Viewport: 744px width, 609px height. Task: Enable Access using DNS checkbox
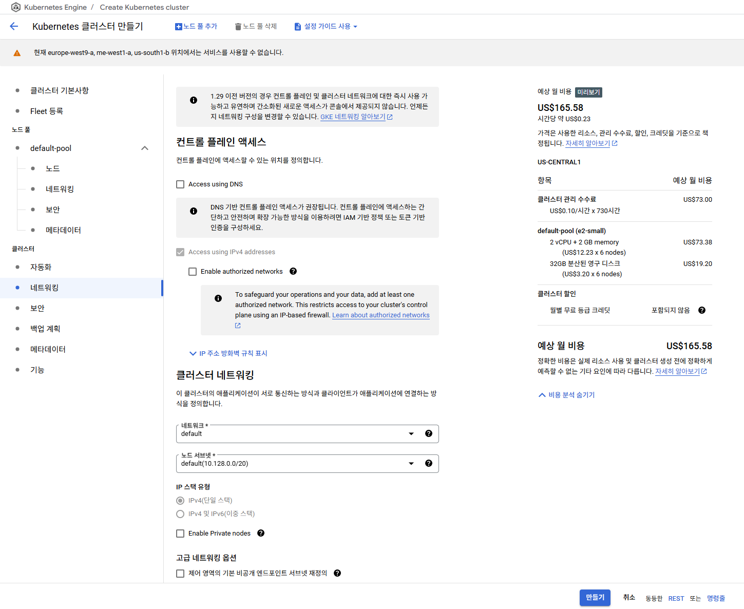tap(180, 184)
